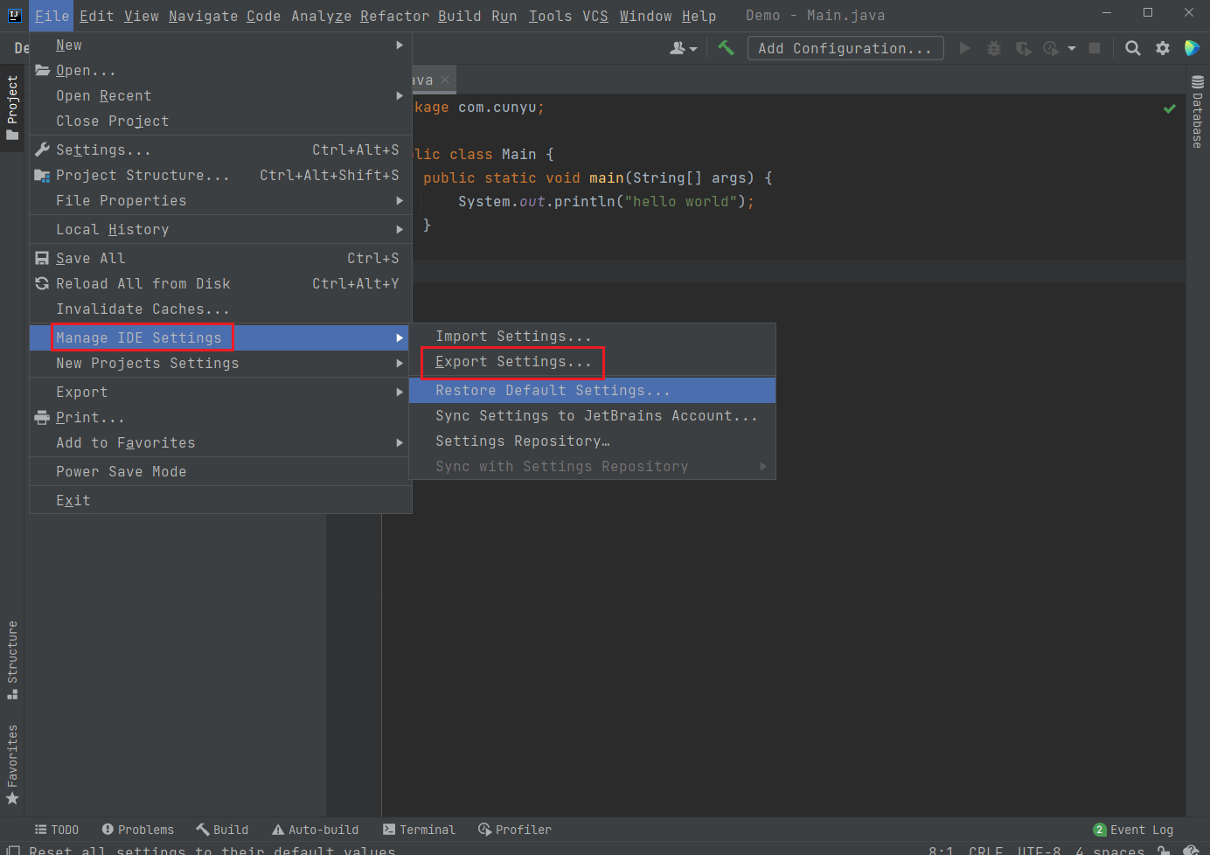The image size is (1210, 855).
Task: Click the stop square icon in toolbar
Action: point(1094,48)
